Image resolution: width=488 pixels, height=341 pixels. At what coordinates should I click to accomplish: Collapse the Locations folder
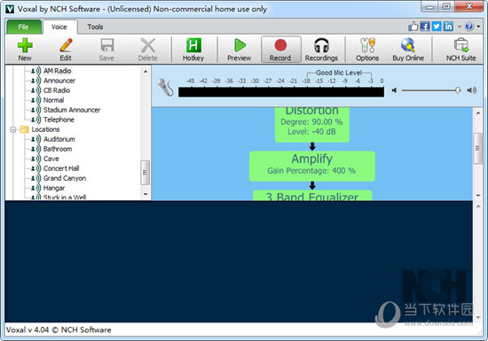[12, 129]
